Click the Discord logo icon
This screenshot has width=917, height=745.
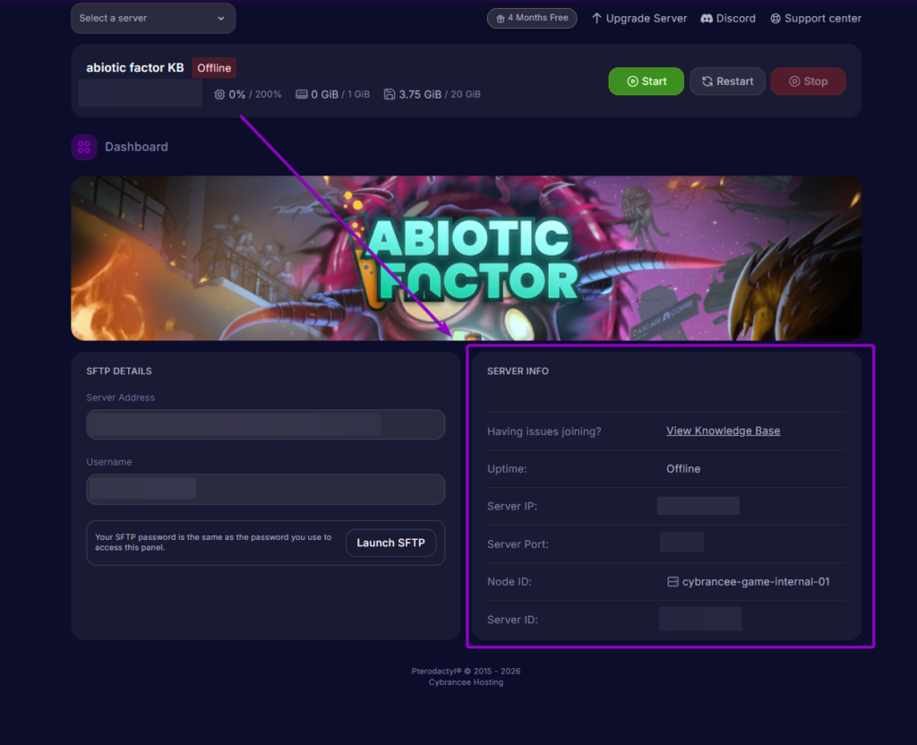pyautogui.click(x=707, y=19)
